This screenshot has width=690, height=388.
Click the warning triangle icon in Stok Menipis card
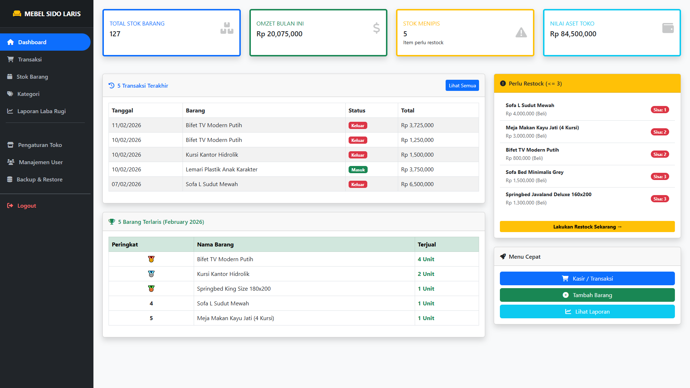(x=521, y=33)
